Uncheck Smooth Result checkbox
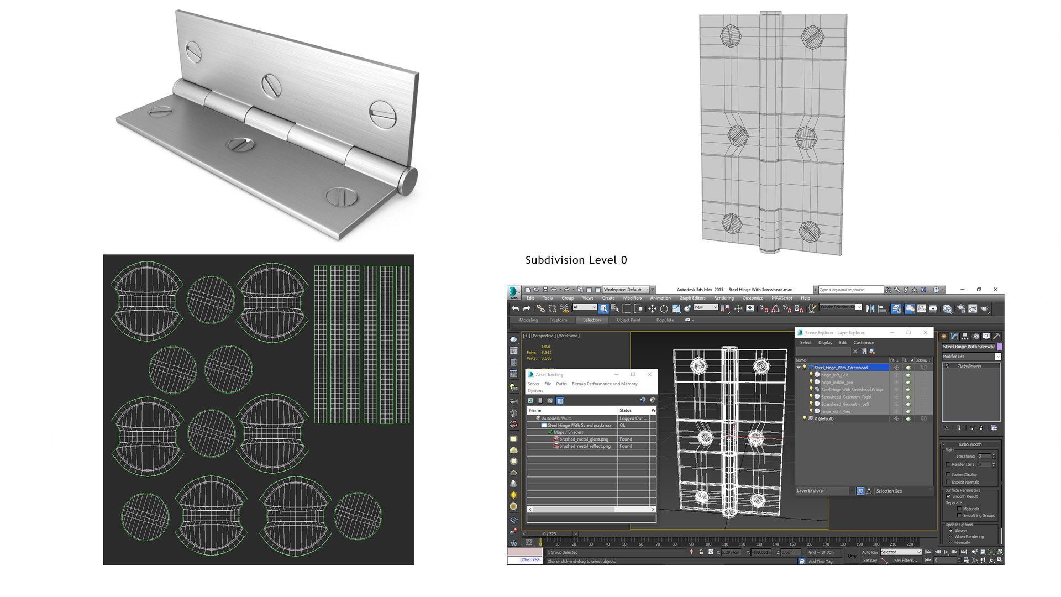Viewport: 1061px width, 597px height. (x=948, y=496)
